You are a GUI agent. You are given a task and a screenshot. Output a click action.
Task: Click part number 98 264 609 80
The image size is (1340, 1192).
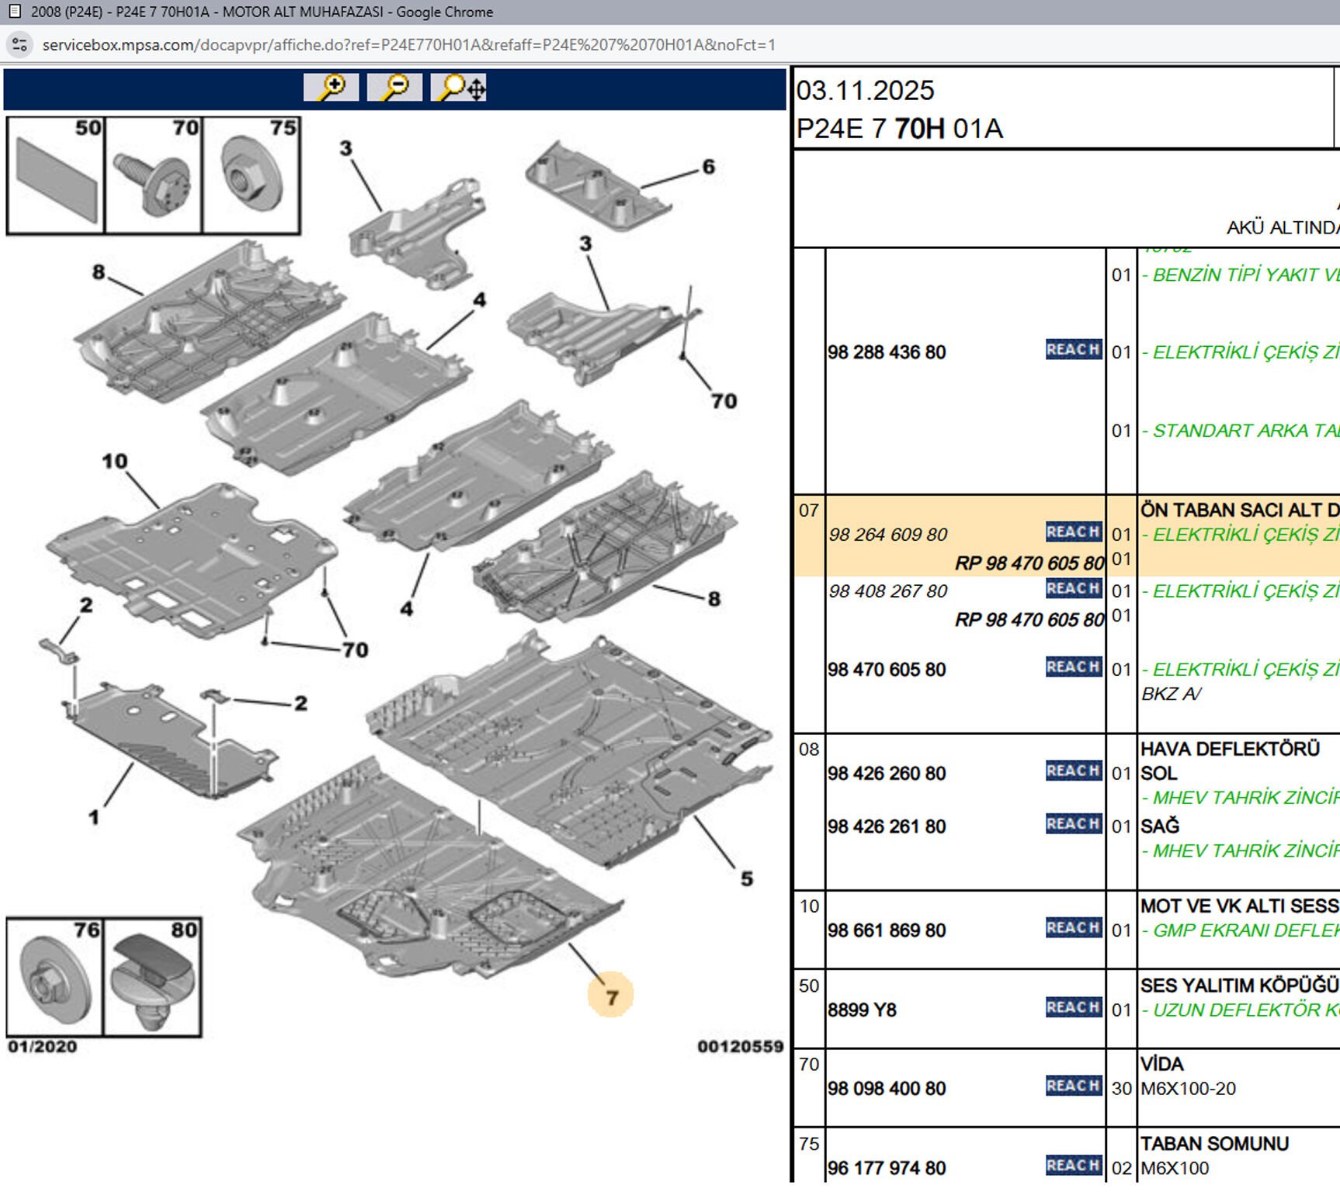pyautogui.click(x=887, y=535)
